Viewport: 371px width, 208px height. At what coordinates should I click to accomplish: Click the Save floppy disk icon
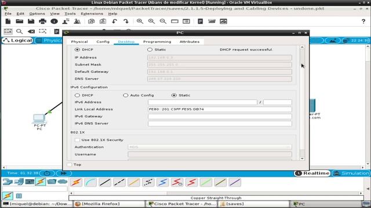click(31, 21)
